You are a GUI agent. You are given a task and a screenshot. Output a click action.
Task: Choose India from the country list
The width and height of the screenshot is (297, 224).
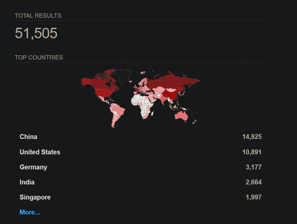tap(27, 182)
